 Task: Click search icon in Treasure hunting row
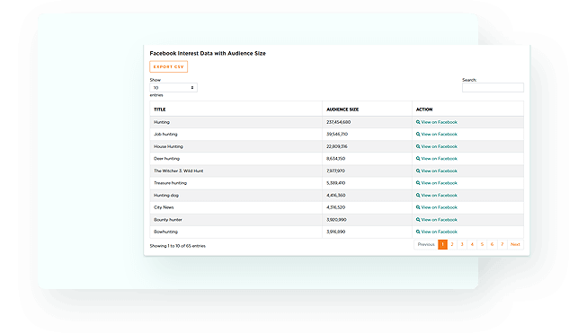click(x=418, y=183)
